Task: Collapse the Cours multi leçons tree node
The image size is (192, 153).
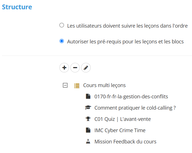Action: (65, 85)
